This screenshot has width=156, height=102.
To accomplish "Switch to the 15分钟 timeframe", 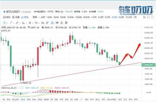I will (78, 17).
